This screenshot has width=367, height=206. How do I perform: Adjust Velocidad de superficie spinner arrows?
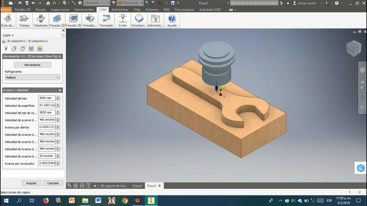[x=58, y=105]
